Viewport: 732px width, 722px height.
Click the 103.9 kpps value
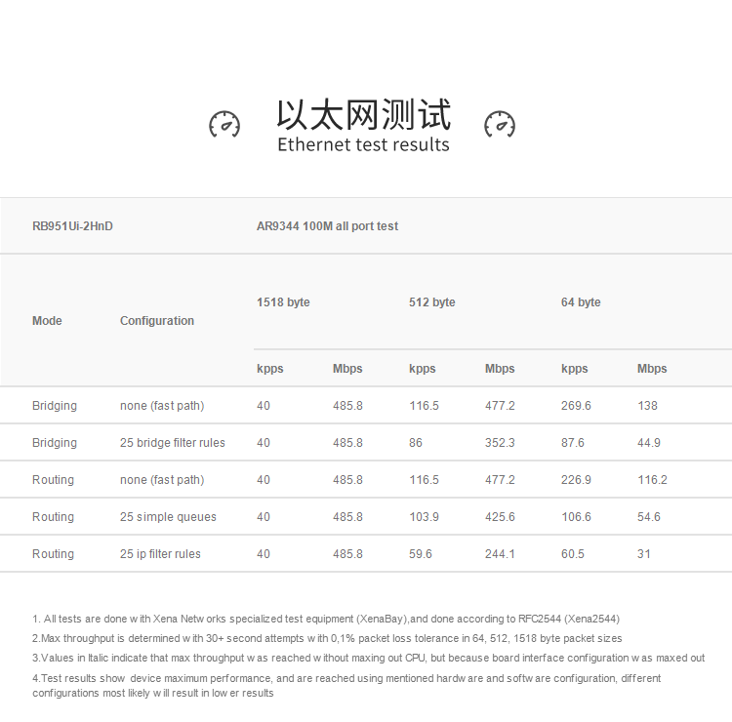coord(424,517)
